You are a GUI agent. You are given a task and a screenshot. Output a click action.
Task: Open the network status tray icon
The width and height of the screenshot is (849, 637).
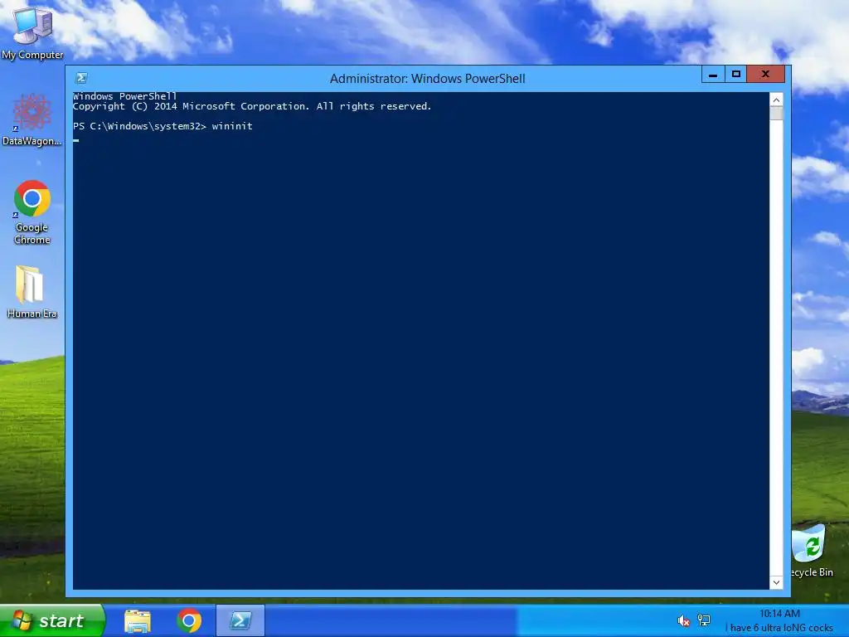[704, 620]
